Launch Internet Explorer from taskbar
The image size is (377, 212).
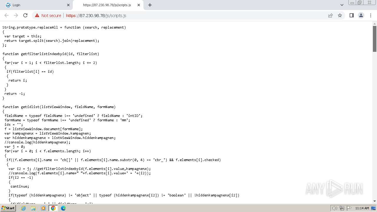point(23,208)
